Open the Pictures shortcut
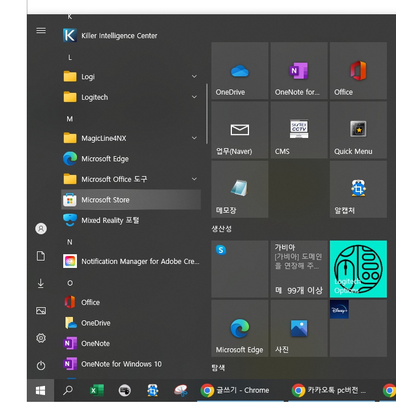396x403 pixels. point(41,311)
